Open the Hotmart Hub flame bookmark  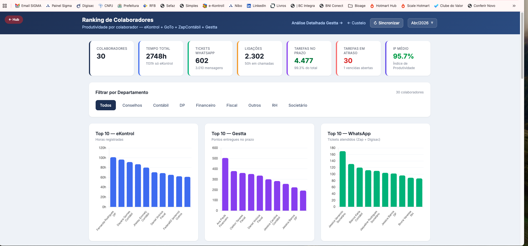click(372, 6)
